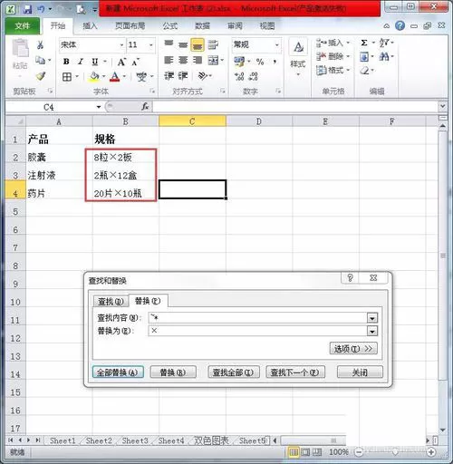Screen dimensions: 453x464
Task: Click the middle align icon
Action: pyautogui.click(x=183, y=44)
